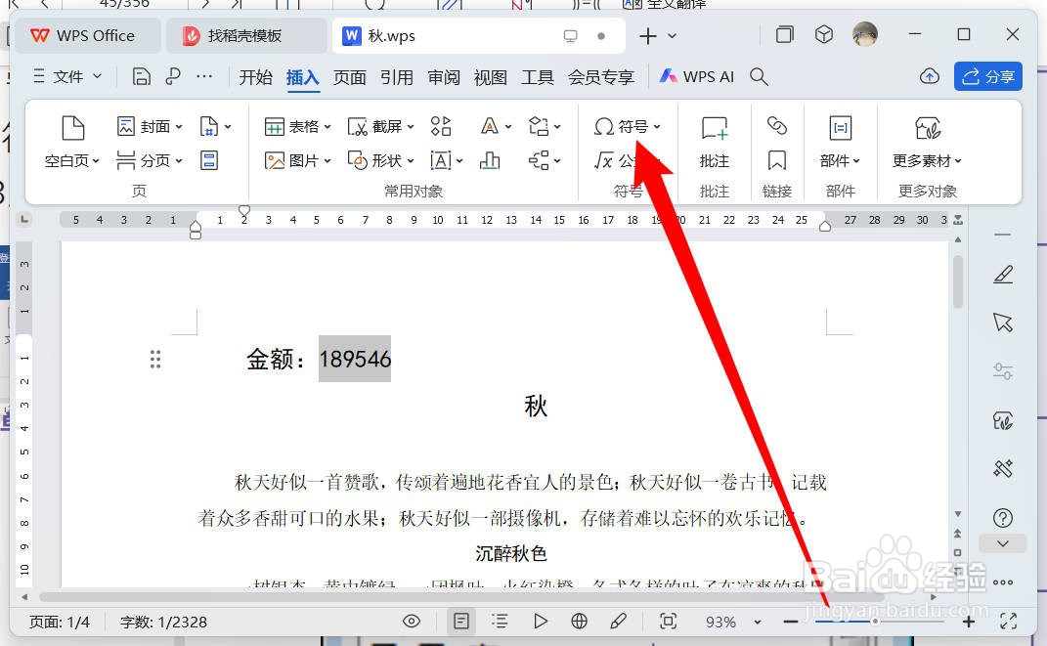Open the 文件 menu
1047x646 pixels.
pyautogui.click(x=67, y=76)
